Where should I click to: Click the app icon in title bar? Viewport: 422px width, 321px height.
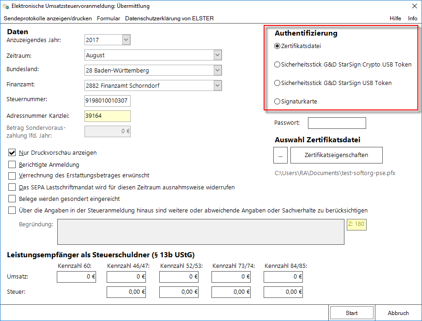point(6,6)
